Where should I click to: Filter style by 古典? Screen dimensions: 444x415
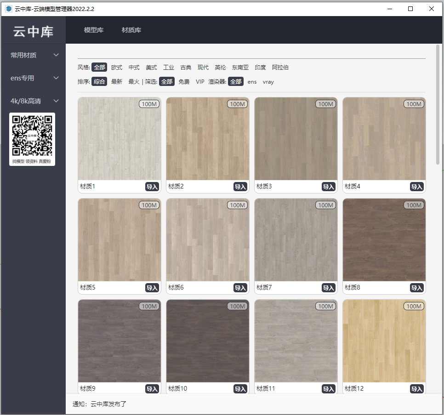[186, 68]
